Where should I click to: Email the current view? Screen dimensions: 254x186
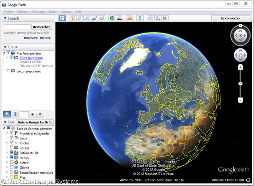click(150, 18)
